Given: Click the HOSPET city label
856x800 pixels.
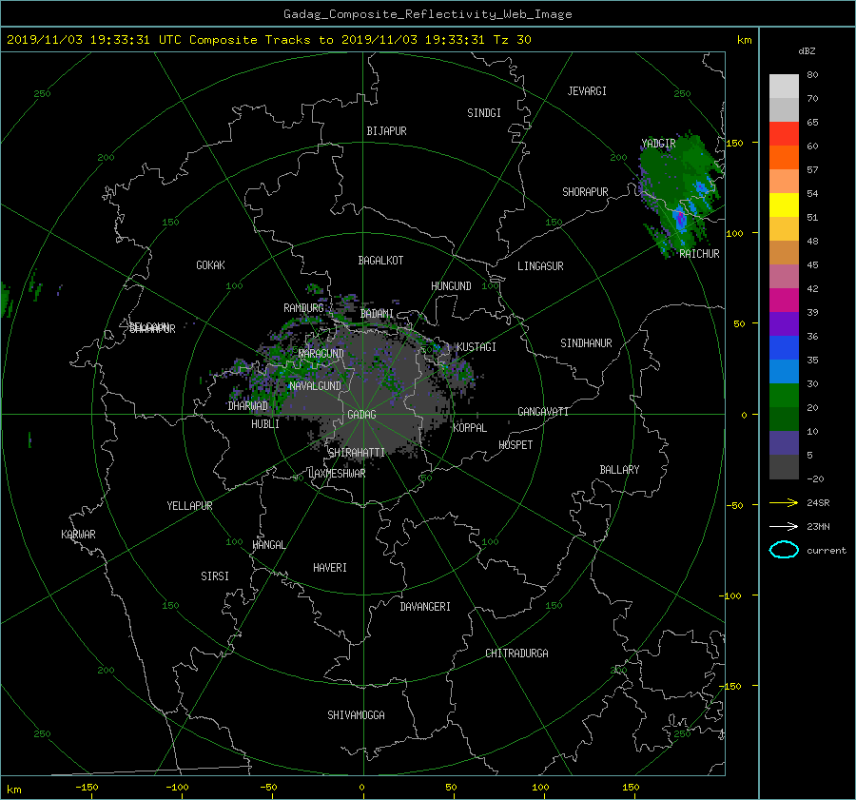Looking at the screenshot, I should pos(516,445).
